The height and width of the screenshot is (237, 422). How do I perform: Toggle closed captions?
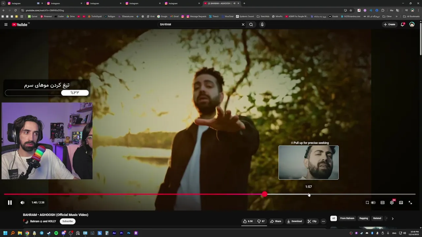point(382,203)
